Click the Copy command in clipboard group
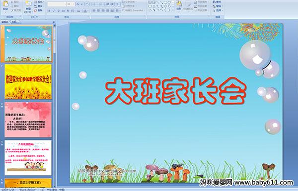 14,6
